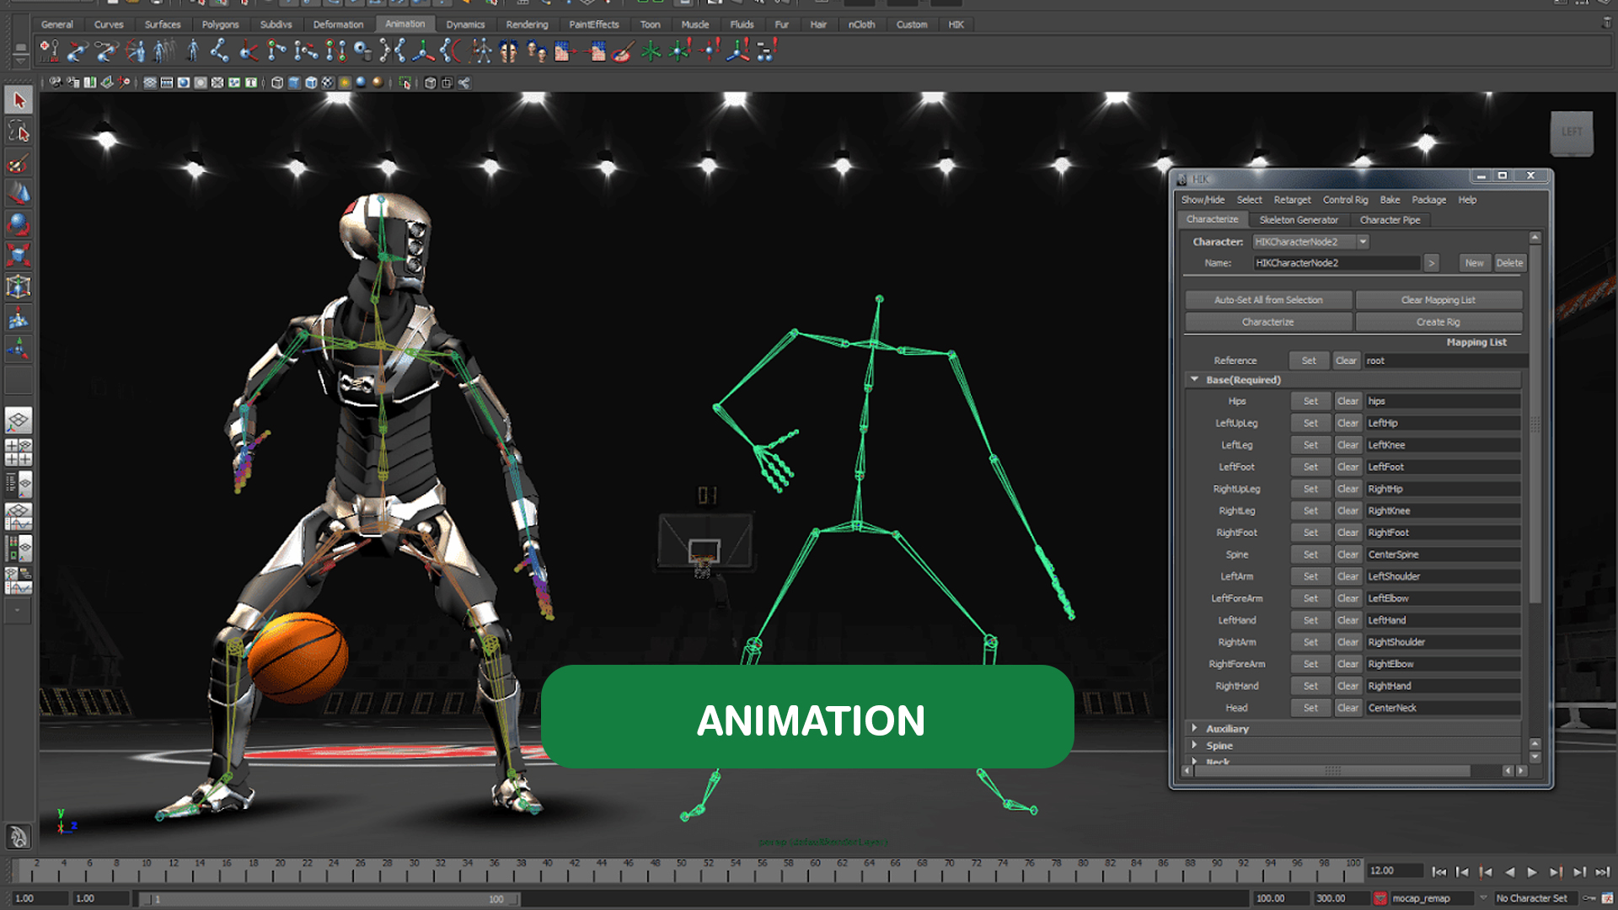Click the Paint Skin Weights brush icon on the shelf
The width and height of the screenshot is (1618, 910).
(x=621, y=52)
